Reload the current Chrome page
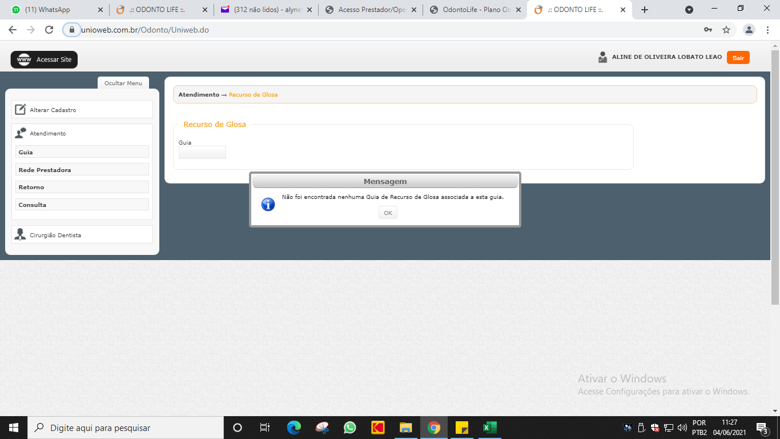 pos(49,30)
